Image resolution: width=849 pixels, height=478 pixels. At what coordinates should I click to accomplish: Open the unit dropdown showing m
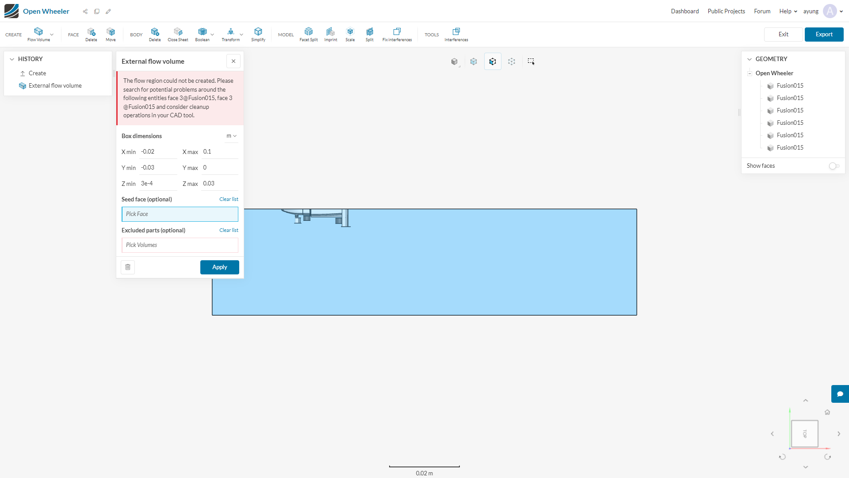[231, 136]
